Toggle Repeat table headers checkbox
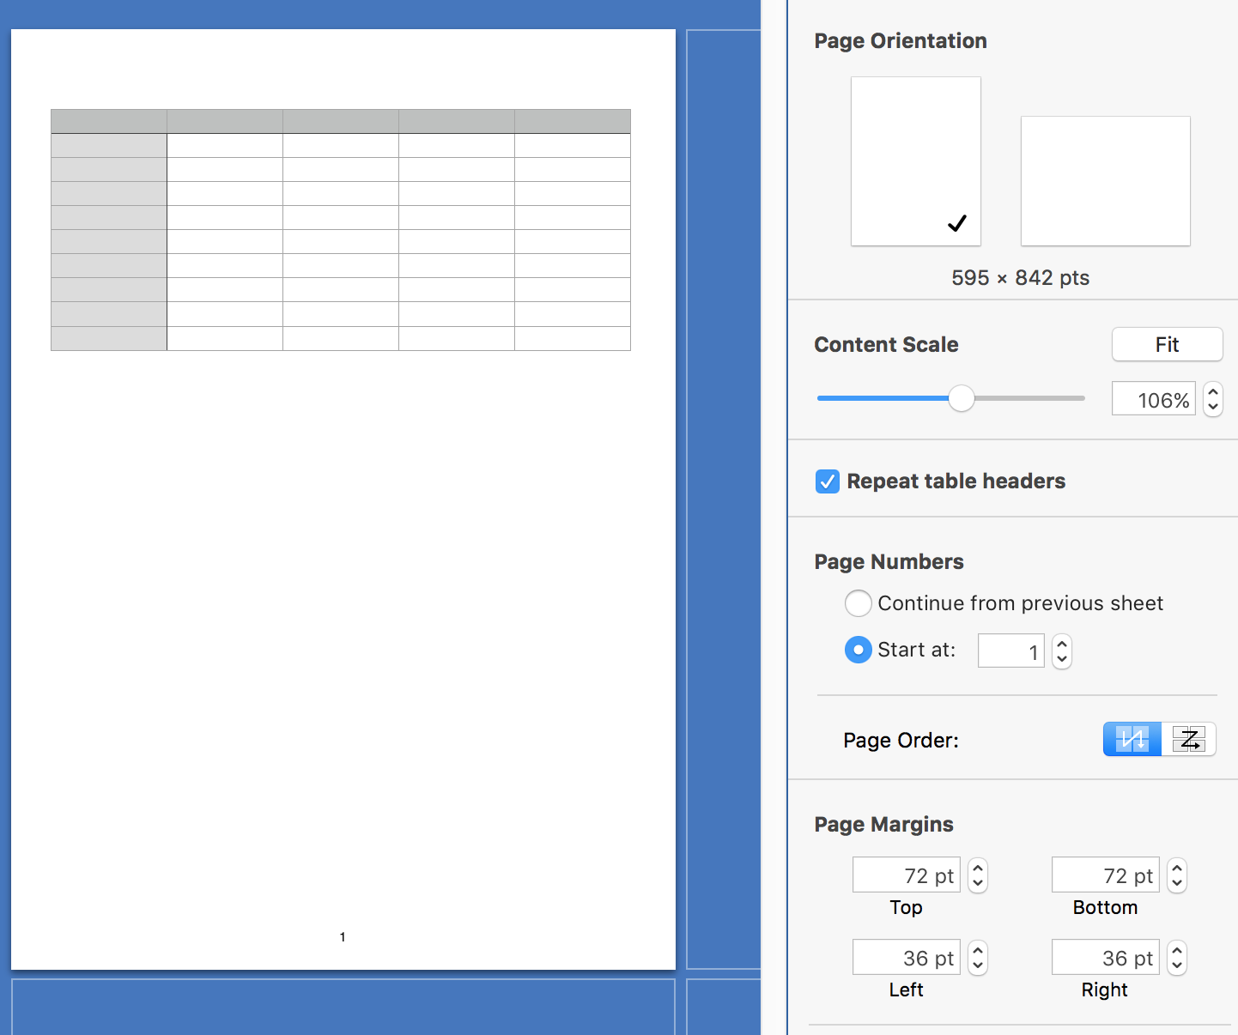Screen dimensions: 1238x1035 (828, 481)
